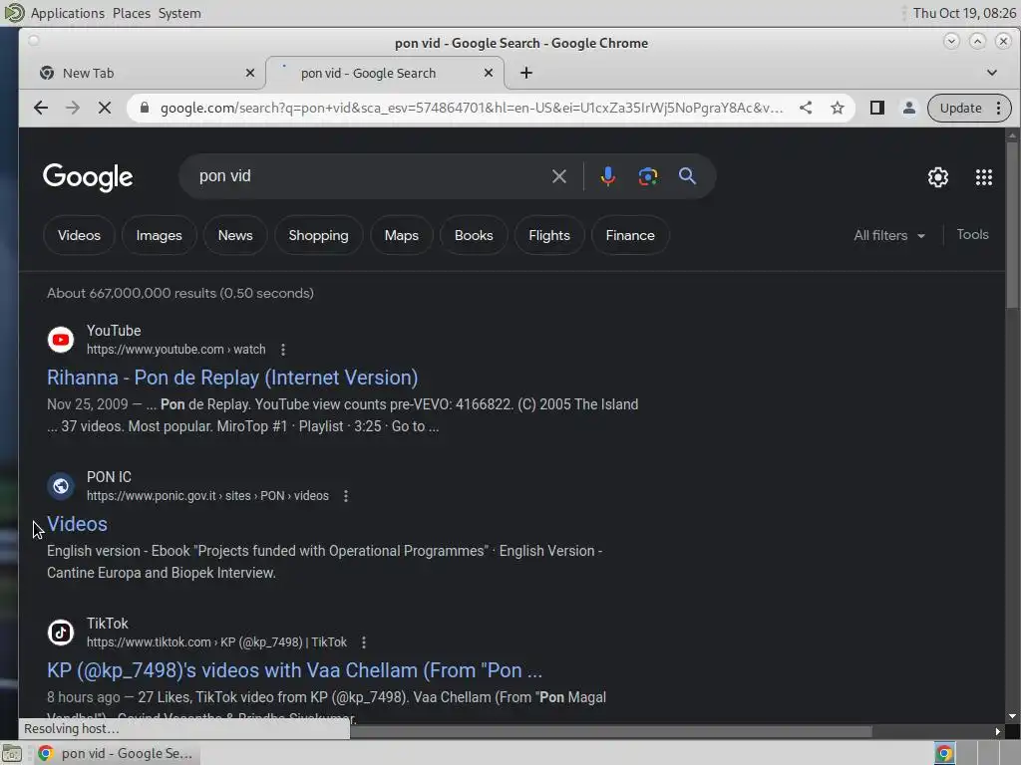Click the PON IC globe favicon
The image size is (1021, 765).
coord(61,486)
